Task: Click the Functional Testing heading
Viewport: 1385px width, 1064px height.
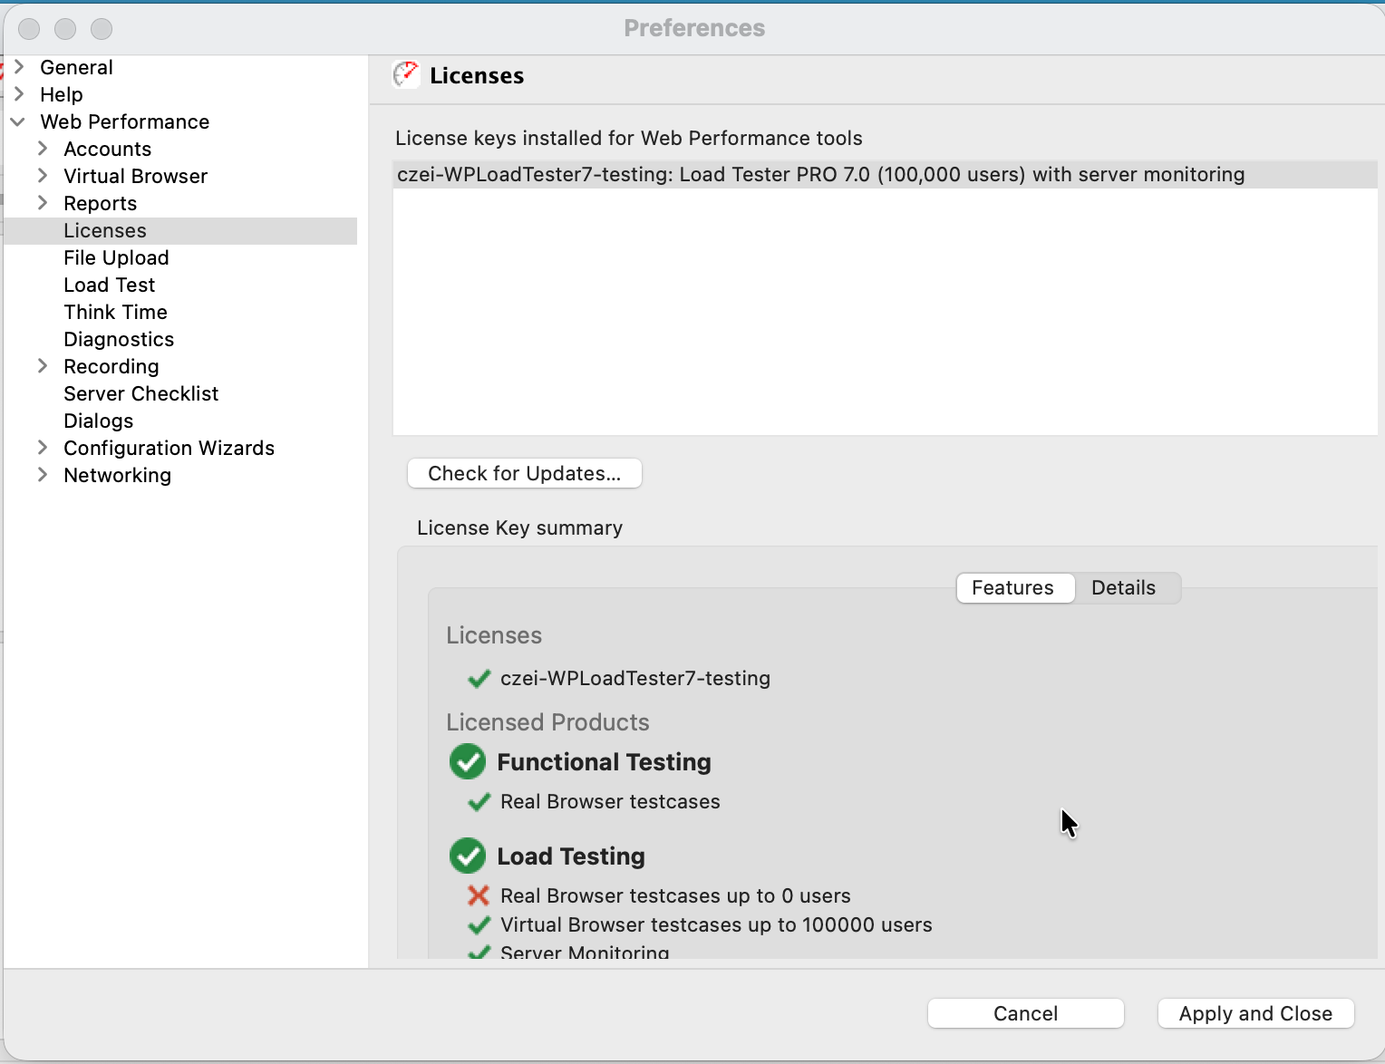Action: coord(605,761)
